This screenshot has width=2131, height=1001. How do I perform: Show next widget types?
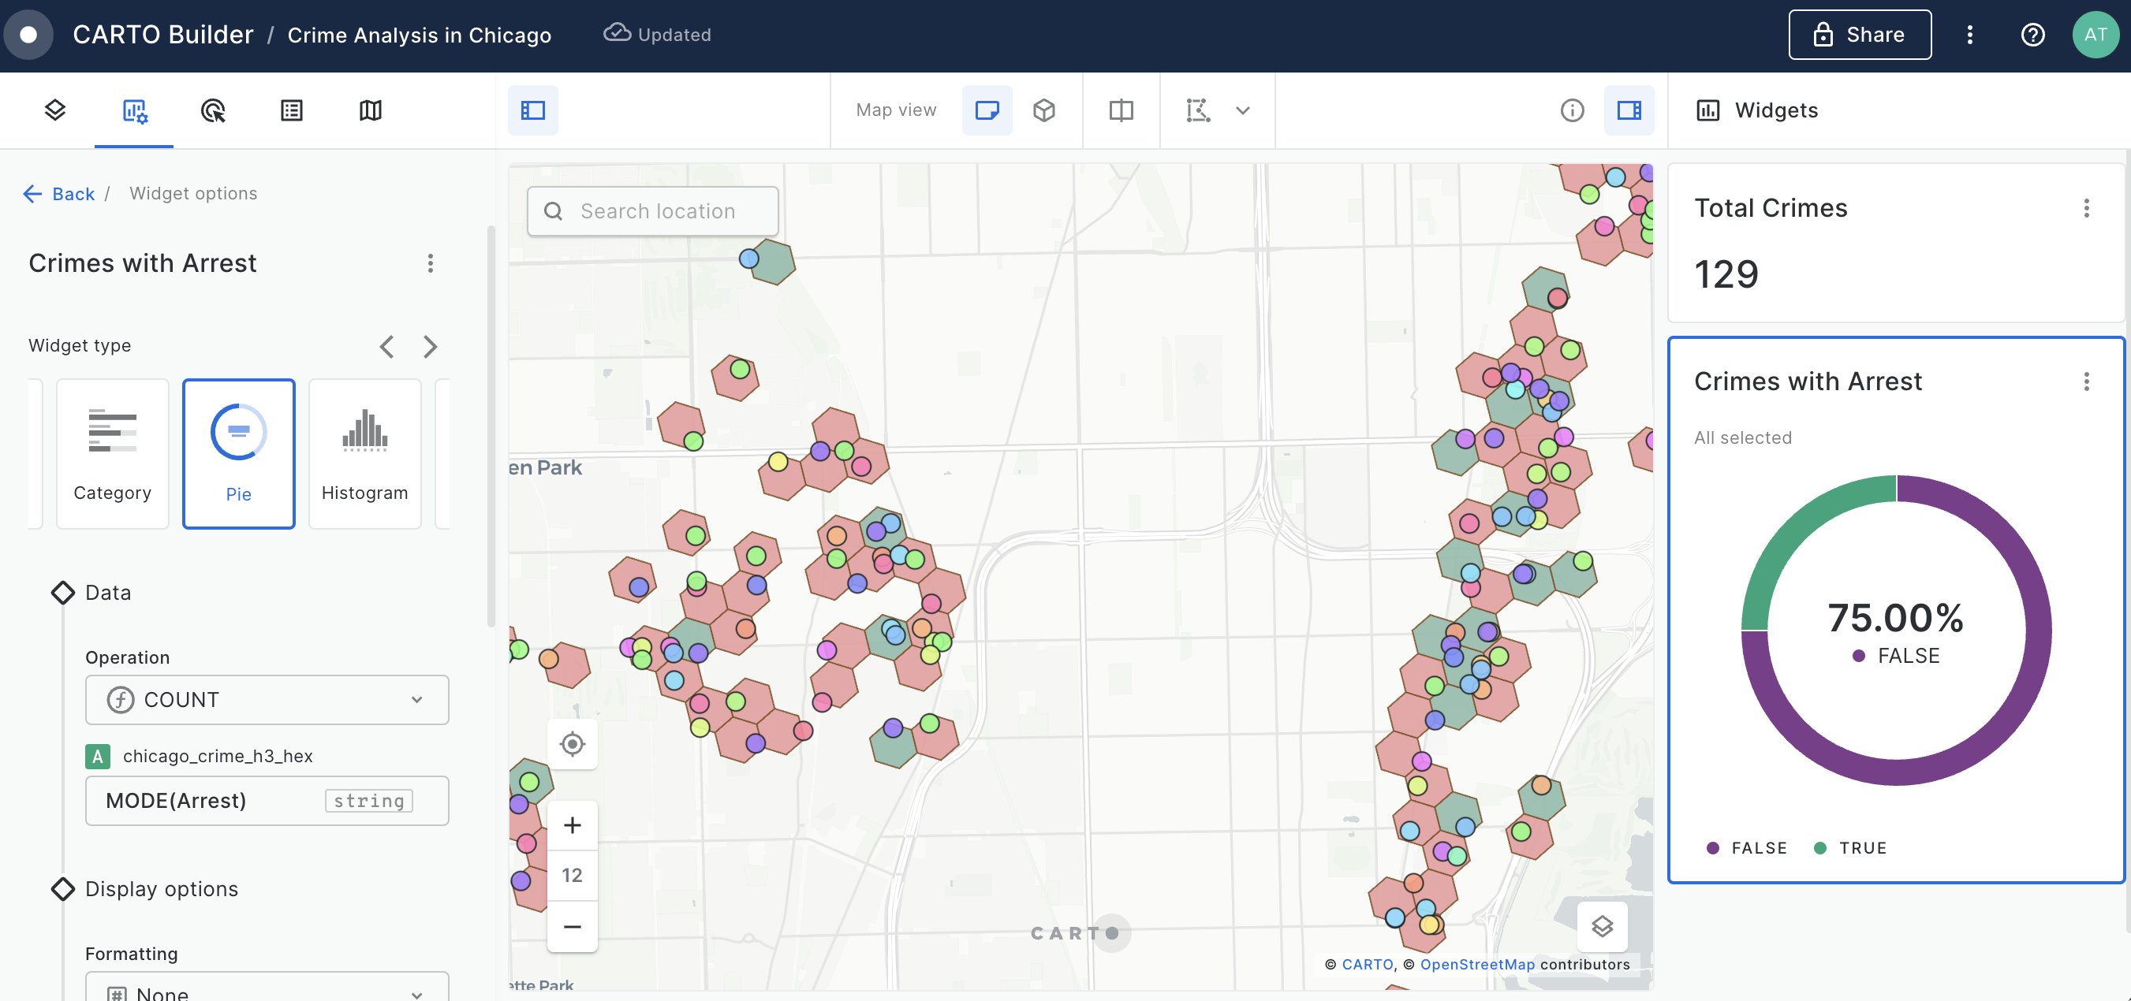[429, 346]
